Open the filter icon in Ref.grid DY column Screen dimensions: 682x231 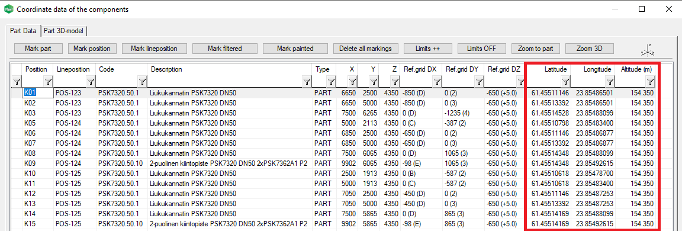[x=479, y=81]
